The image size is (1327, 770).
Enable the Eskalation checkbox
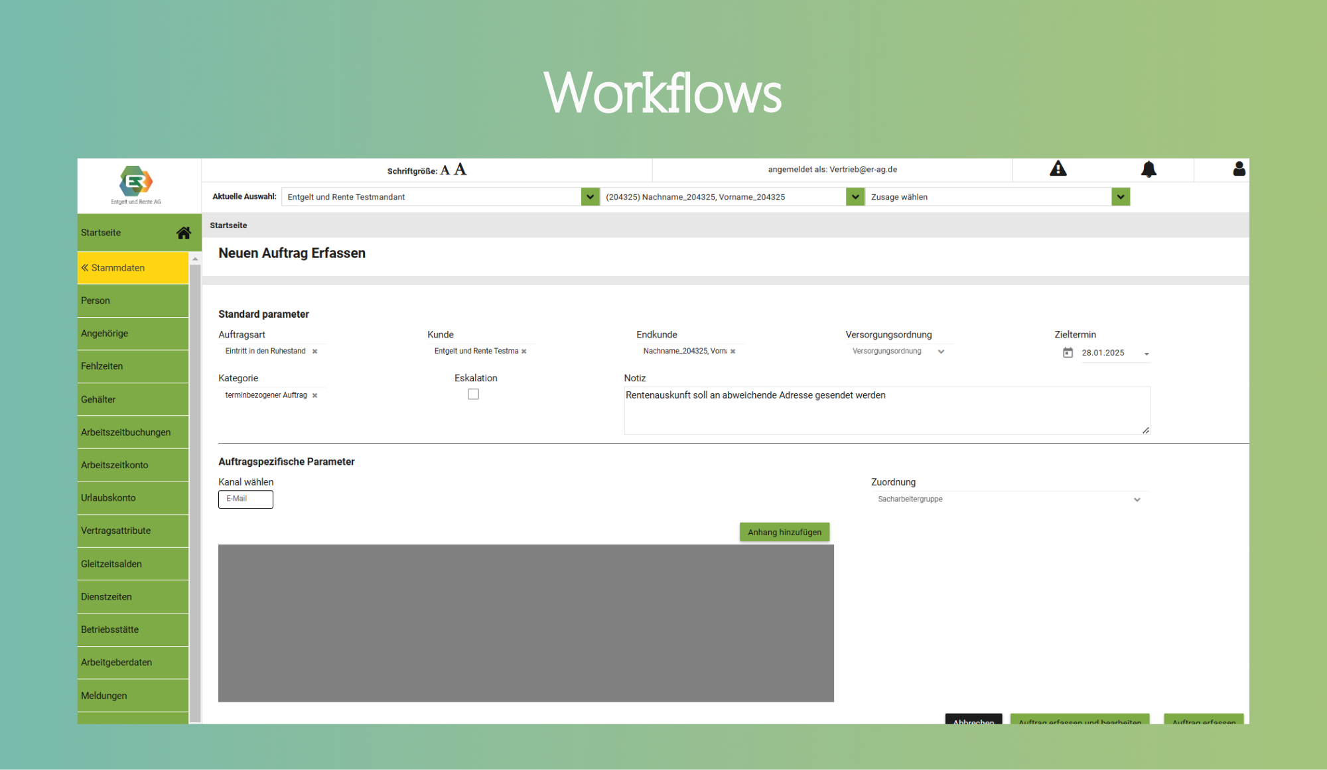pos(473,394)
